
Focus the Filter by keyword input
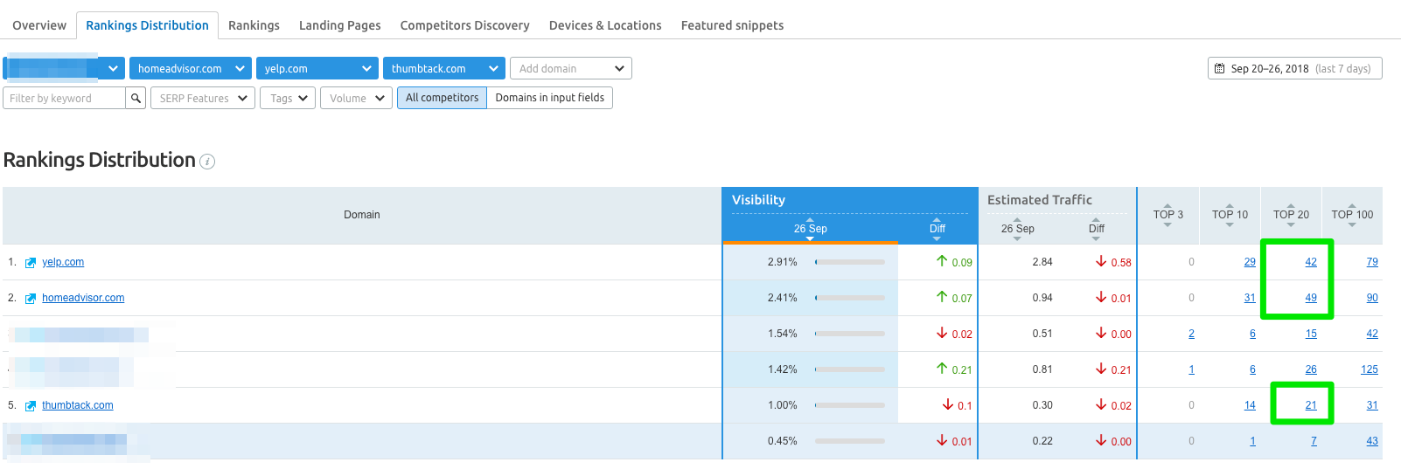click(65, 98)
